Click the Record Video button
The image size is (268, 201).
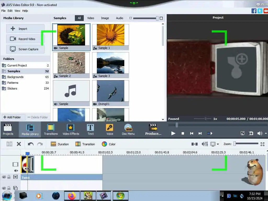[x=25, y=39]
